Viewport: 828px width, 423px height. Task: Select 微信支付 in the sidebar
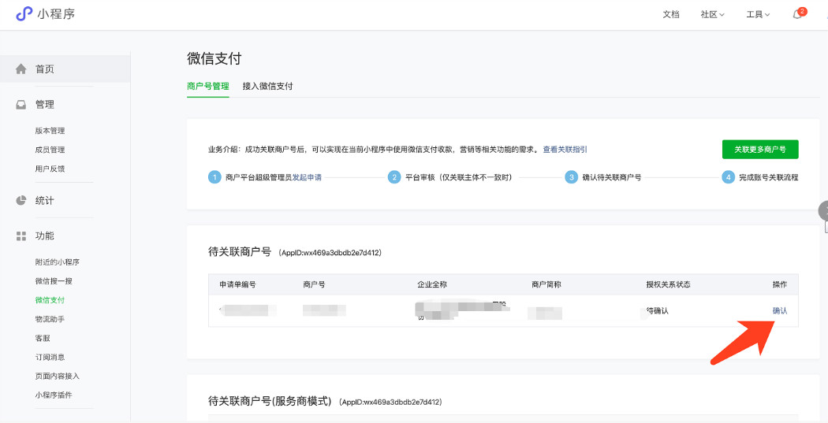[x=50, y=300]
